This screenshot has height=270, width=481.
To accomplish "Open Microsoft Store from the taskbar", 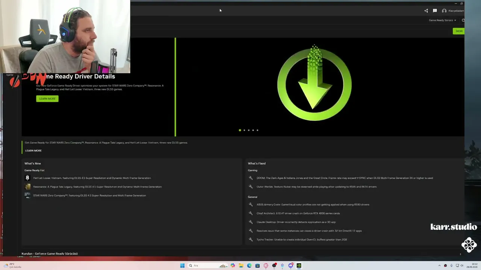I will click(x=257, y=265).
